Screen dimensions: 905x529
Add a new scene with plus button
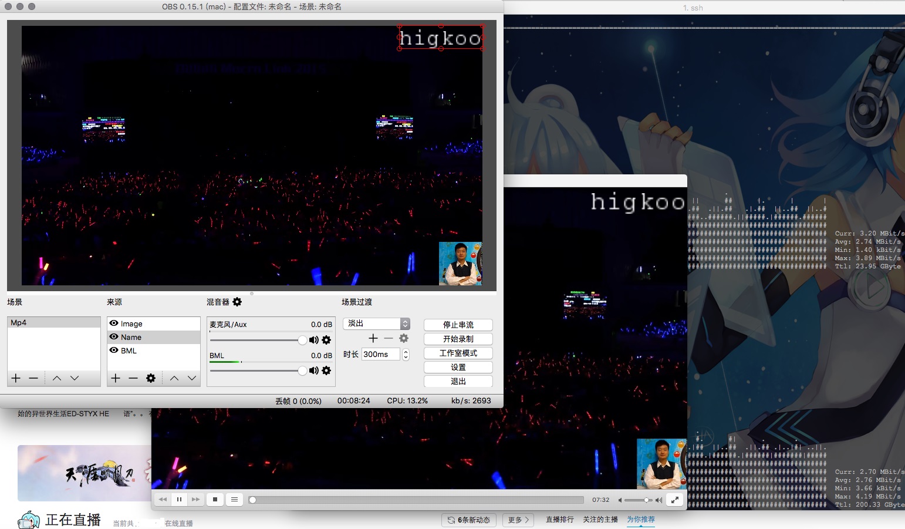pos(16,378)
